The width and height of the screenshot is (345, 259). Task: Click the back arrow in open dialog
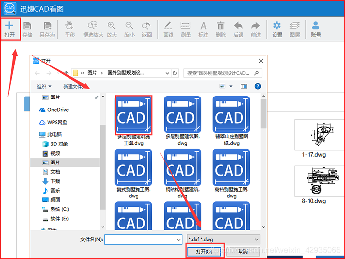(37, 73)
